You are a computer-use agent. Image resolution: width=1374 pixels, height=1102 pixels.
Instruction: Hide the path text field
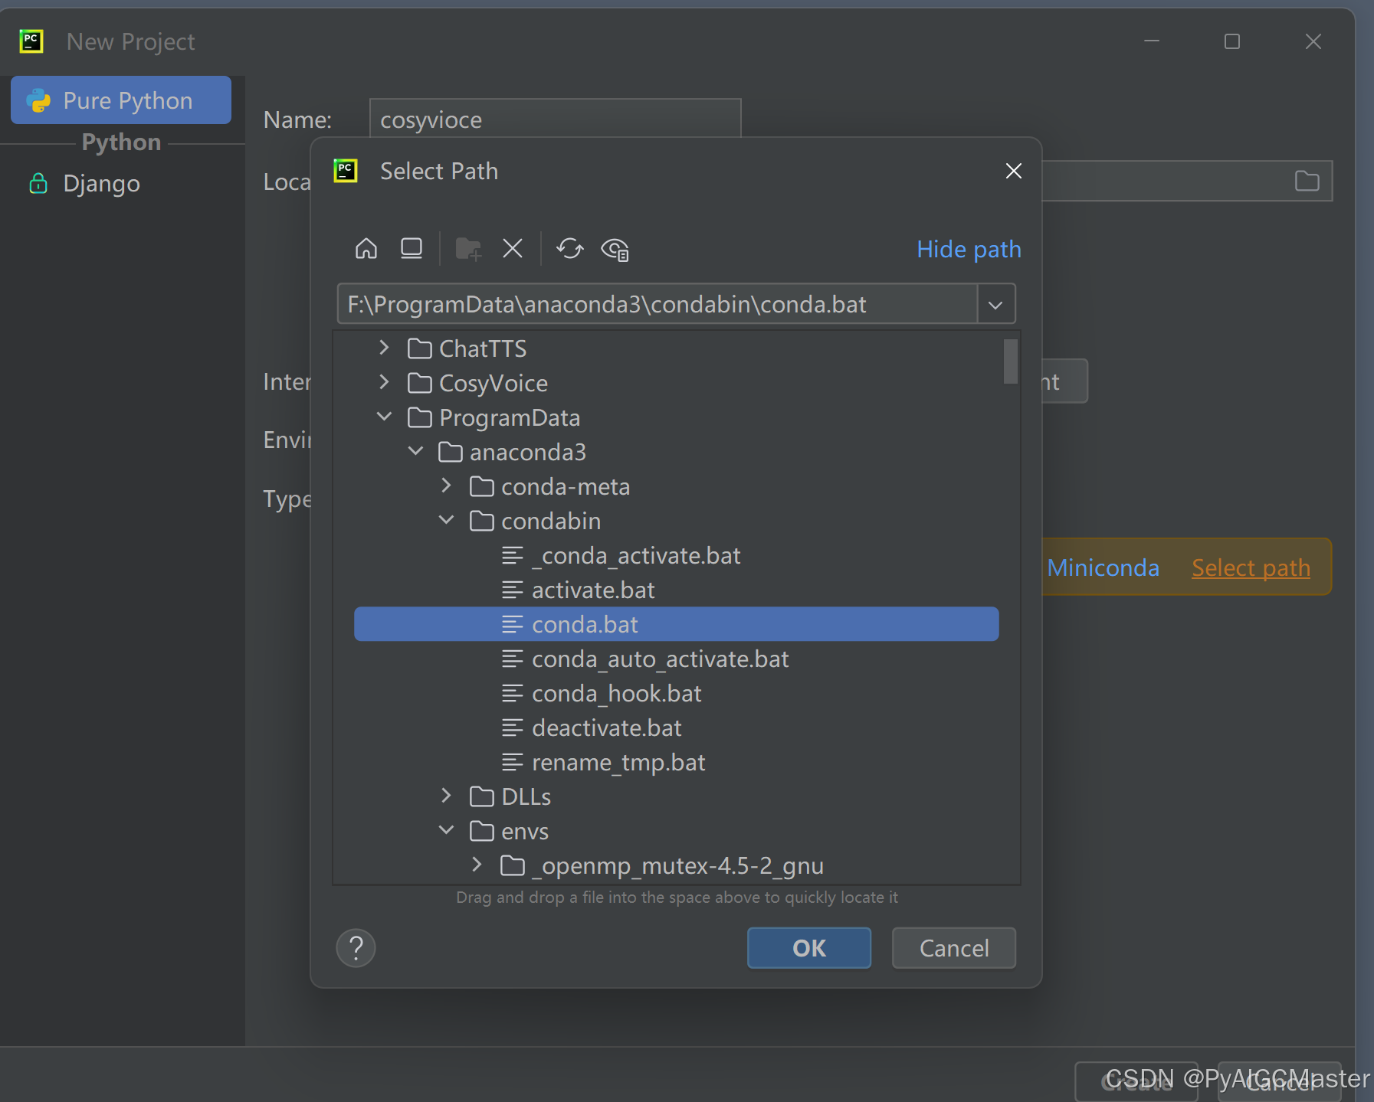(969, 249)
